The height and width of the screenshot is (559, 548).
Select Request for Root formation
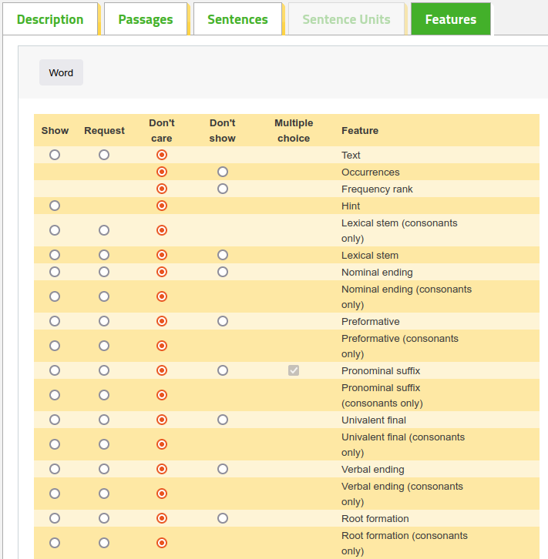tap(104, 518)
